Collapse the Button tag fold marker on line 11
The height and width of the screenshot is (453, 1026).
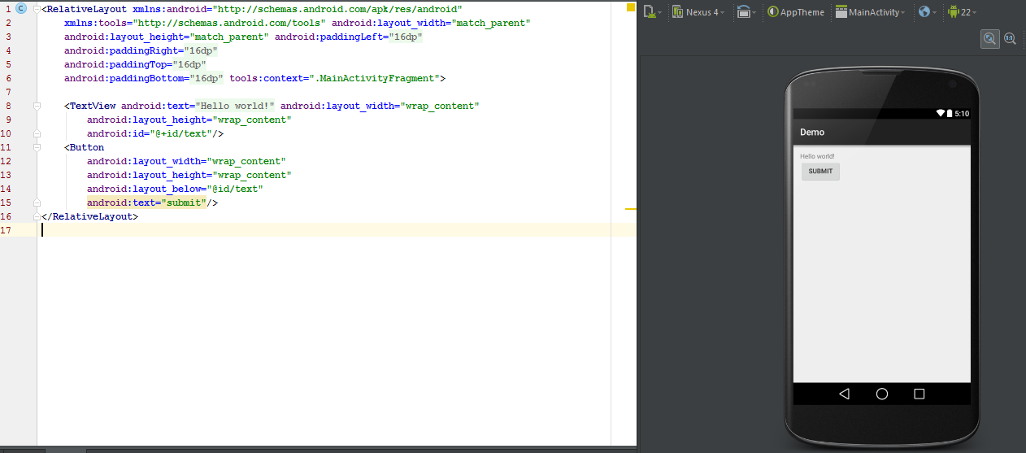click(x=37, y=147)
